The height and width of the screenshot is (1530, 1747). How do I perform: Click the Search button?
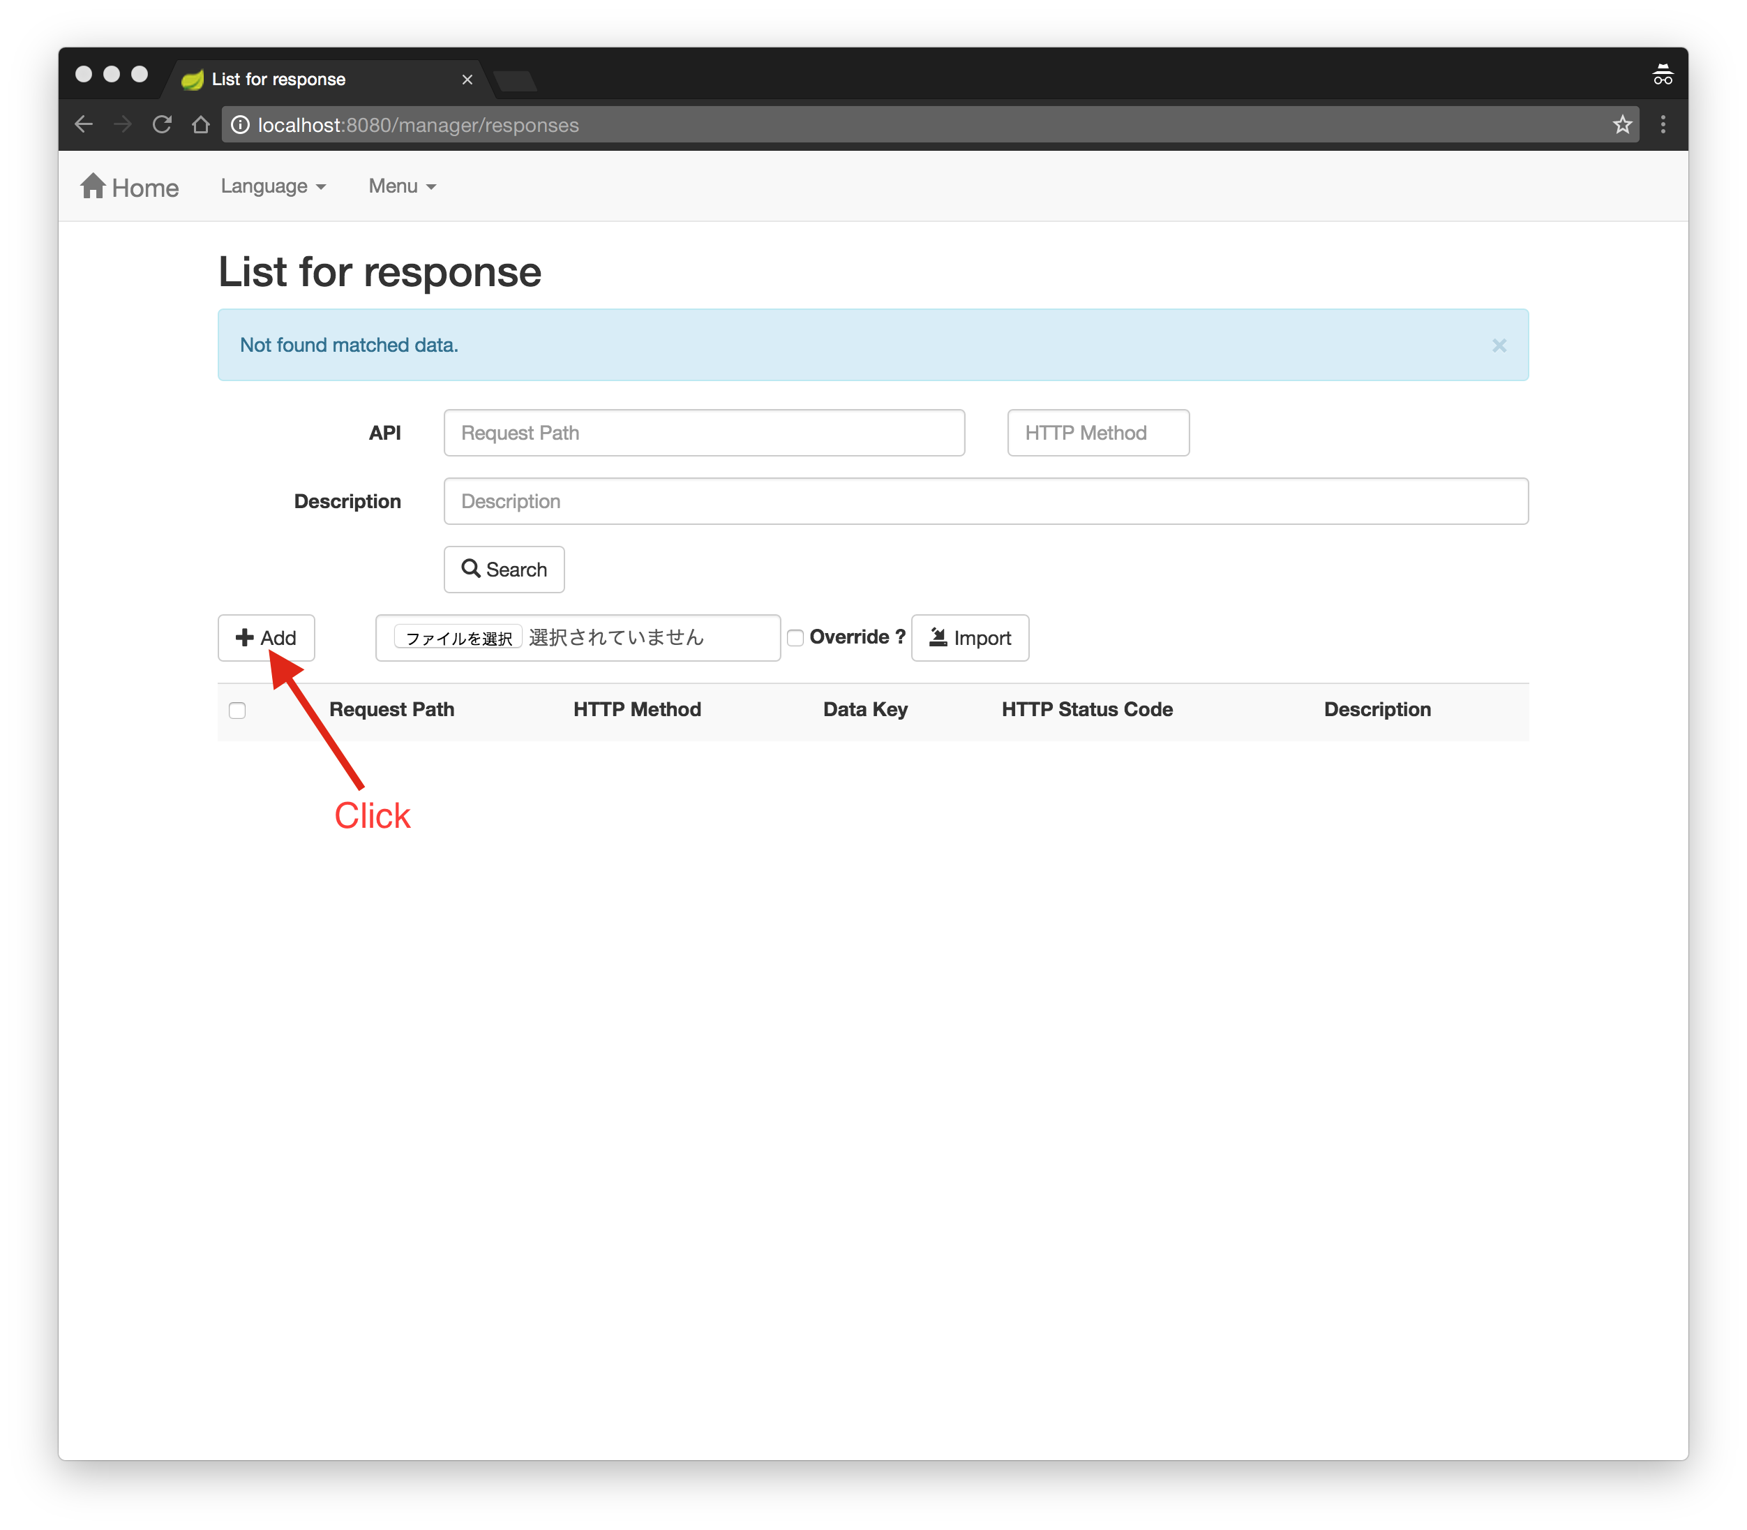504,568
